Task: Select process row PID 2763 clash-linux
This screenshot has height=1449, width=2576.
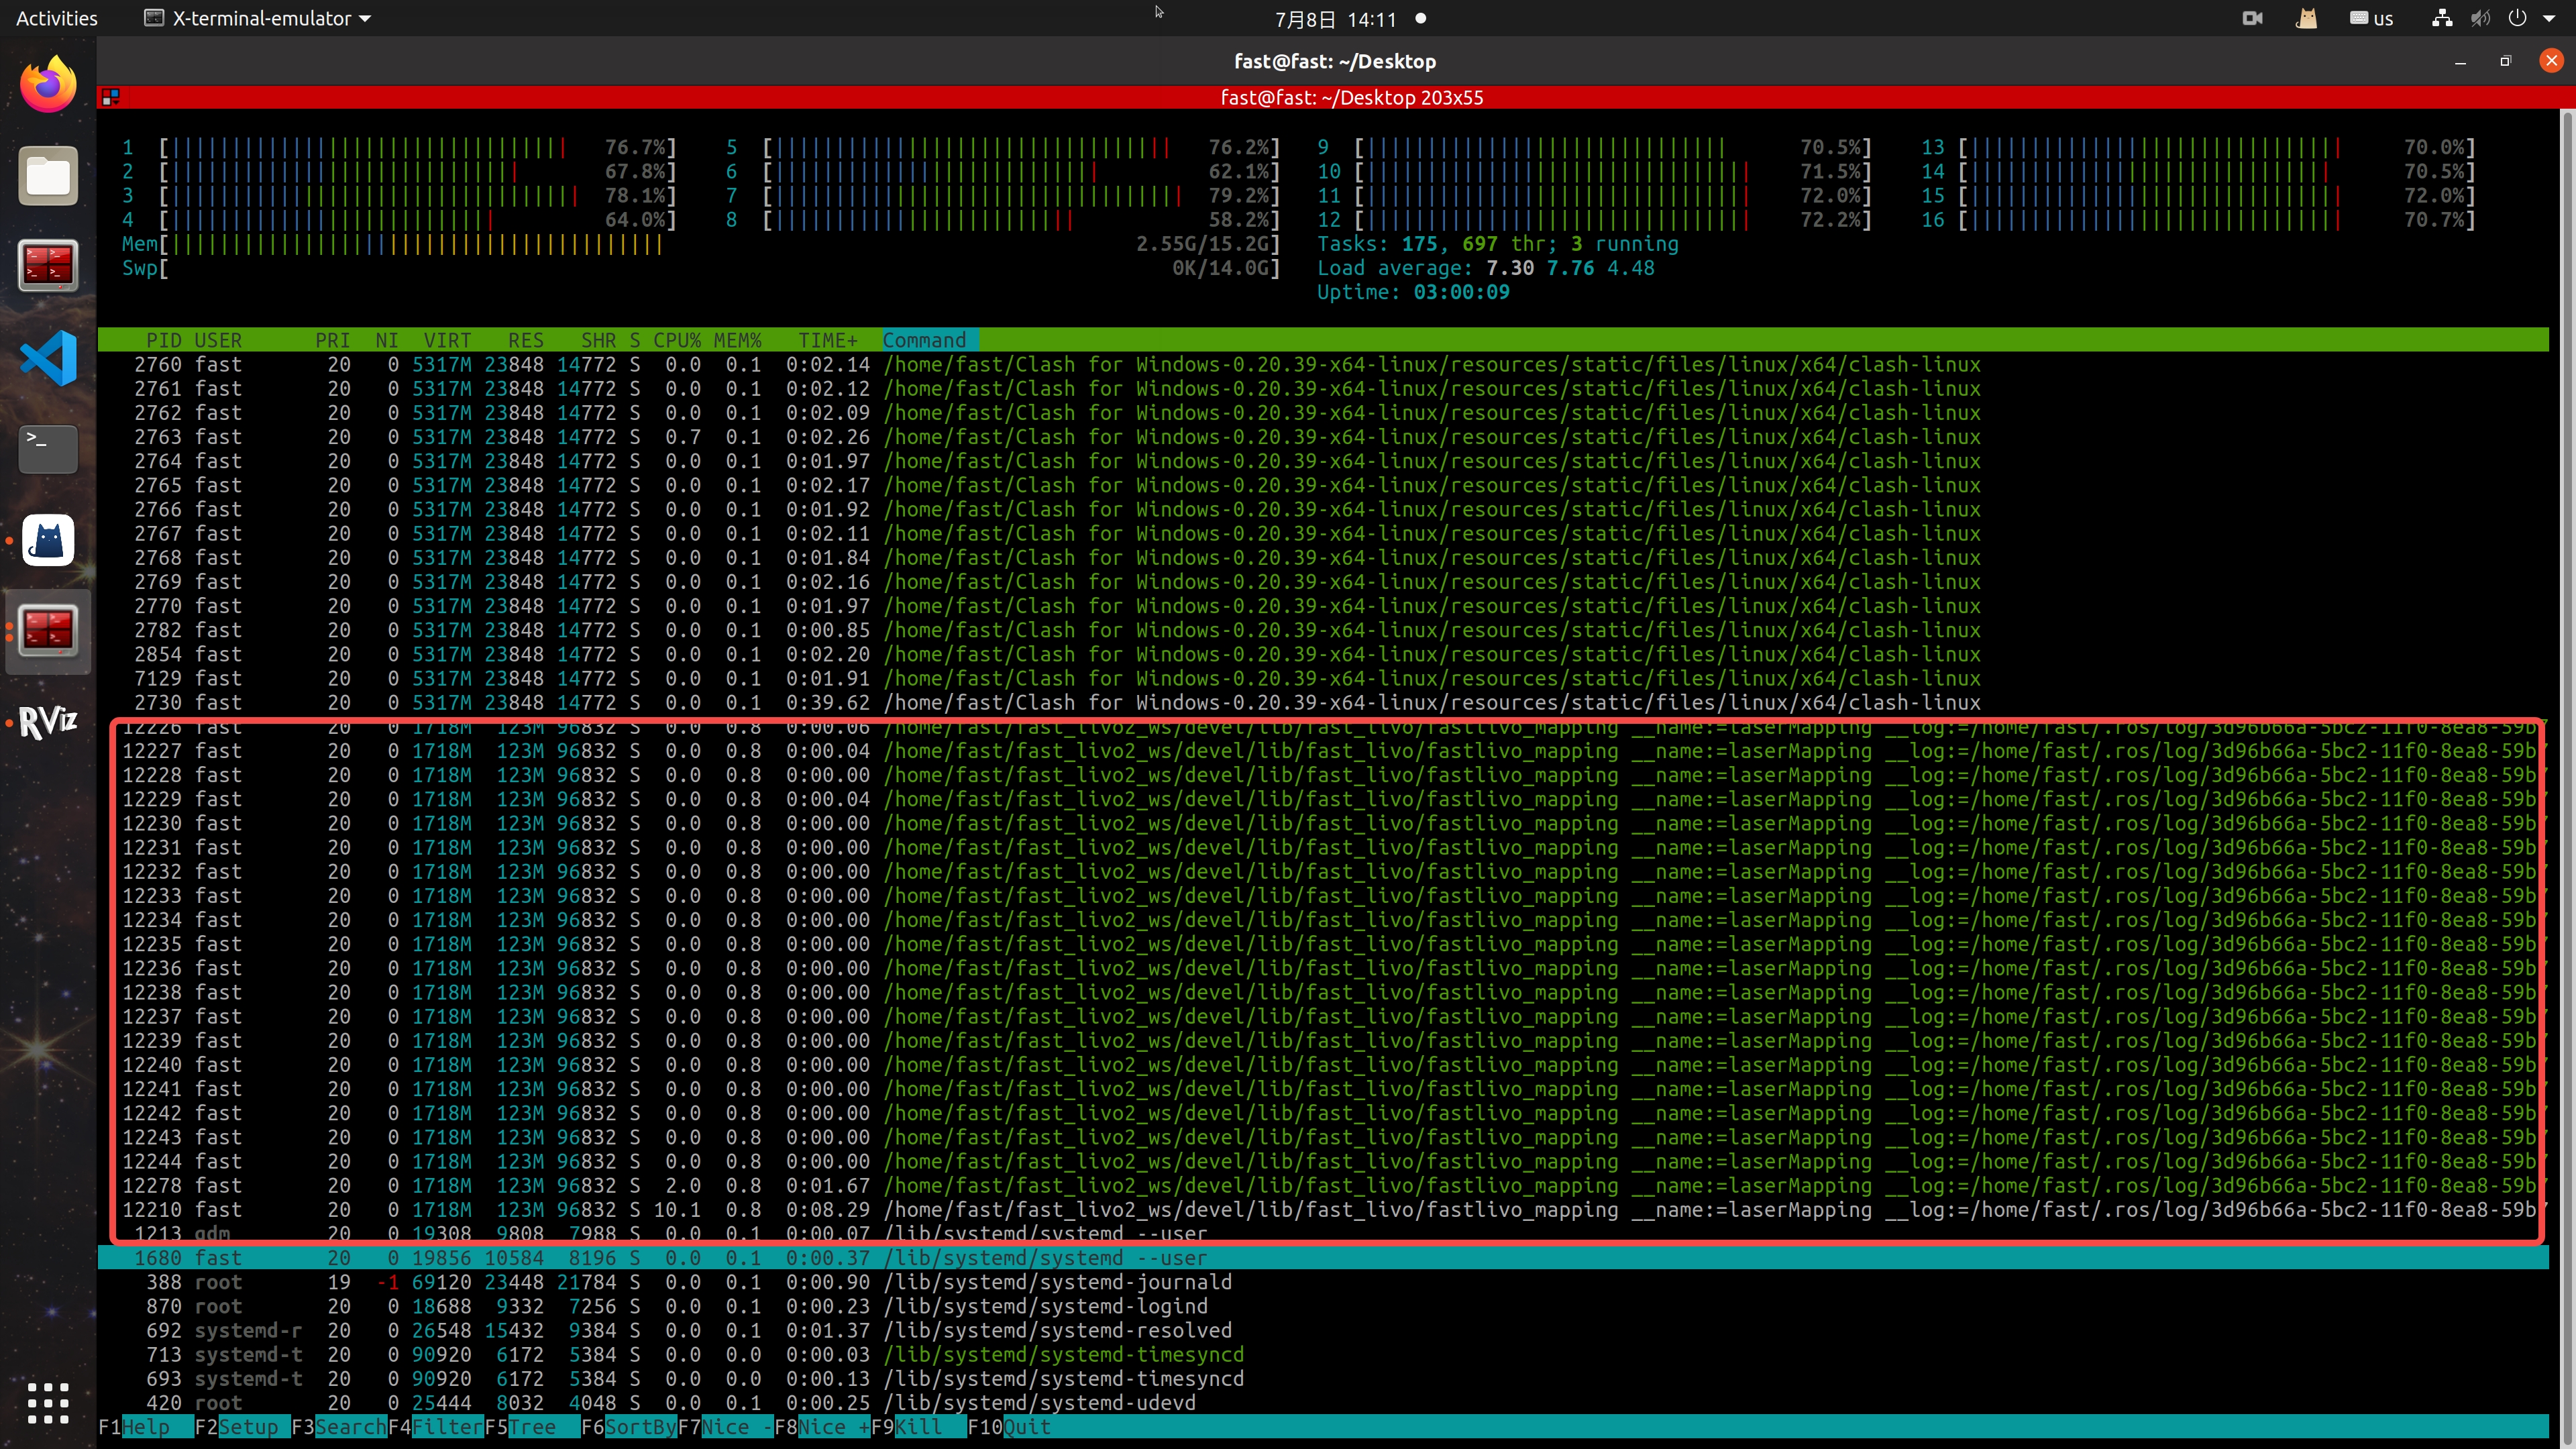Action: coord(1322,436)
